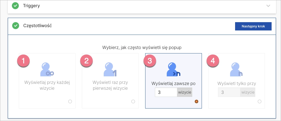Click the user icon with number 1
281x121 pixels.
[110, 69]
